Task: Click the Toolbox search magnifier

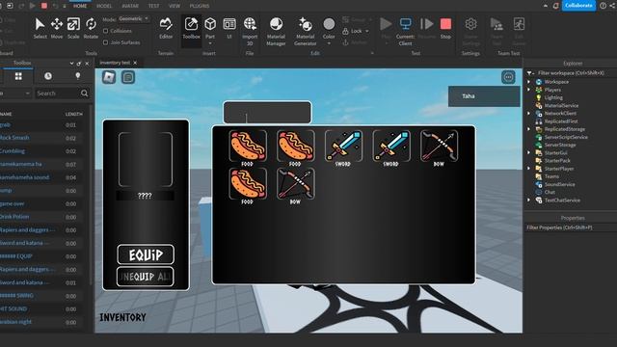Action: [x=84, y=93]
